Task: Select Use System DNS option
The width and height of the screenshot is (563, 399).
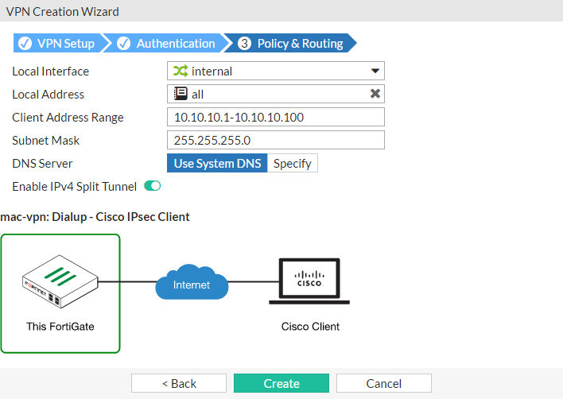Action: tap(217, 163)
